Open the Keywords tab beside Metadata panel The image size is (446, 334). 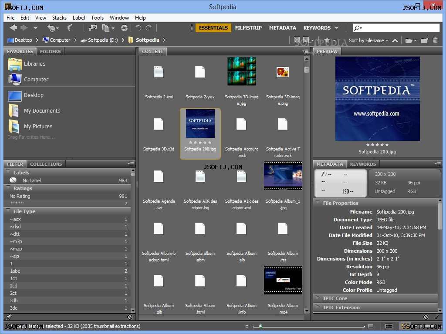363,164
